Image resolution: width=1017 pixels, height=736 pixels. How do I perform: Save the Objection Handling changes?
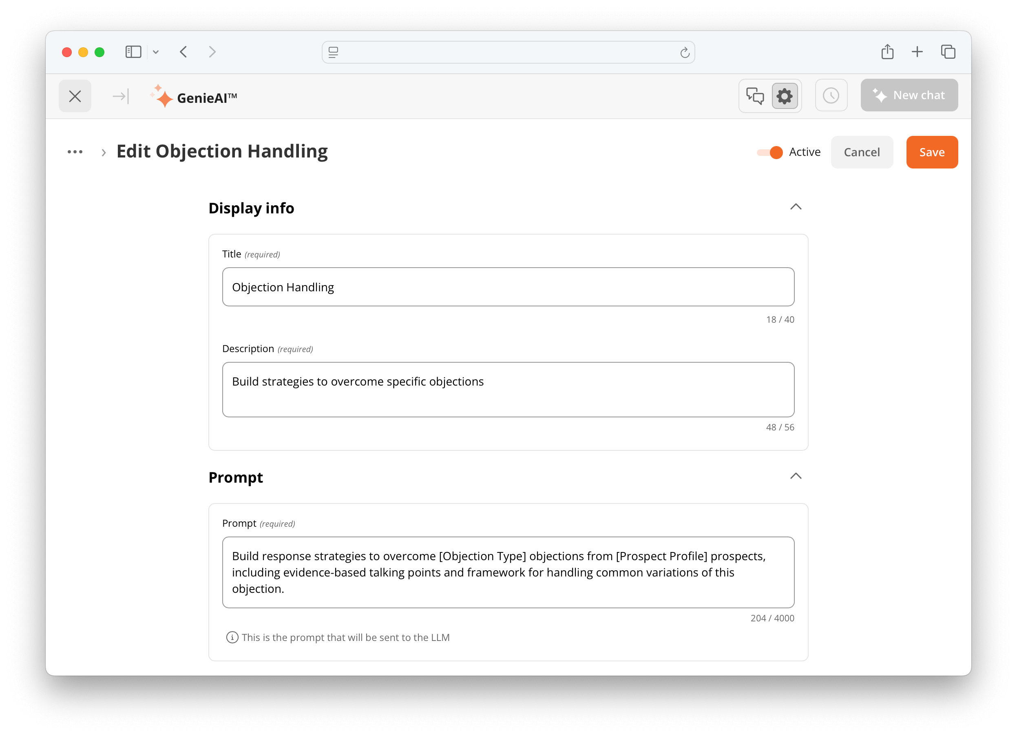point(932,152)
